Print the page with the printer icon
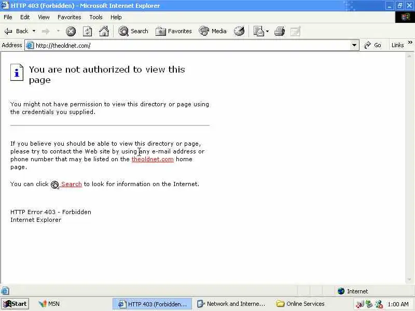Screen dimensions: 415x311 pos(280,31)
